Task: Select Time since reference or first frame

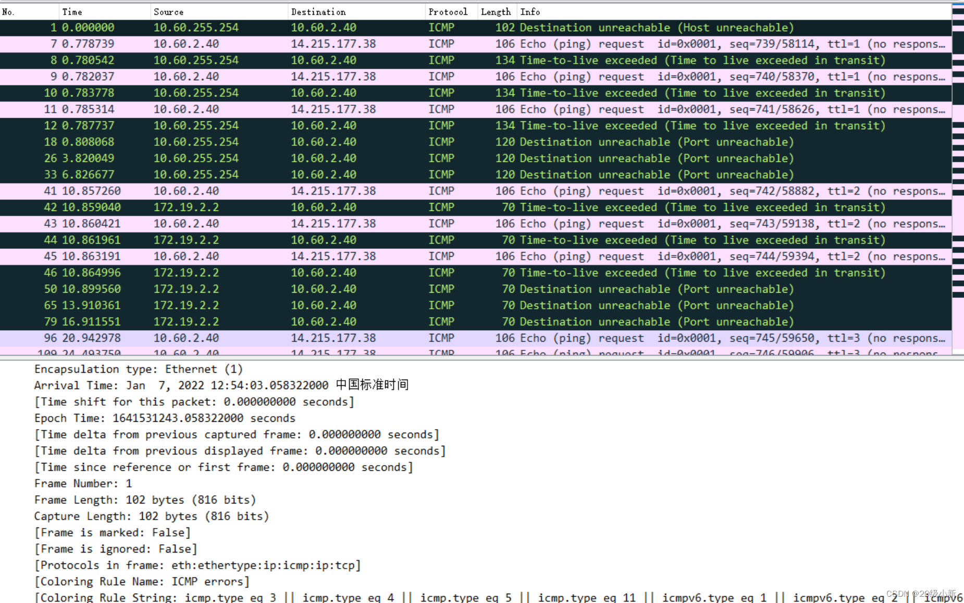Action: click(224, 467)
